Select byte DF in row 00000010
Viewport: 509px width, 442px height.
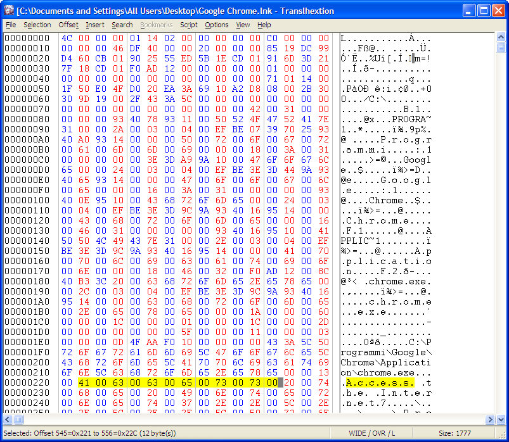click(x=135, y=48)
